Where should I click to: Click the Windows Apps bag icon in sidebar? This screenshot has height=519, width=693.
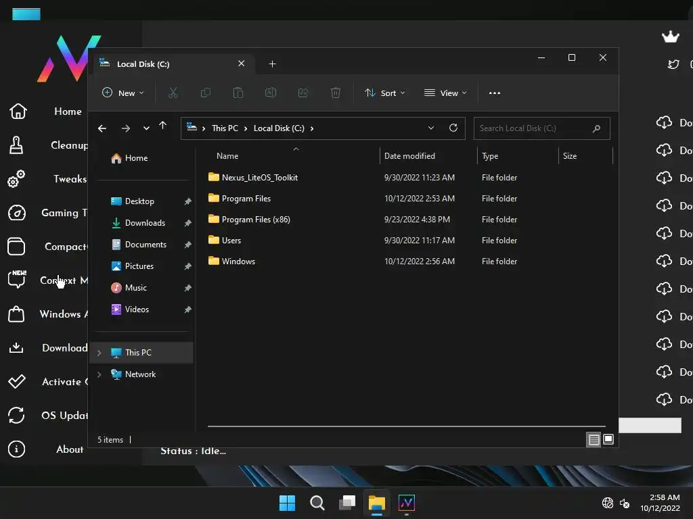[x=16, y=314]
